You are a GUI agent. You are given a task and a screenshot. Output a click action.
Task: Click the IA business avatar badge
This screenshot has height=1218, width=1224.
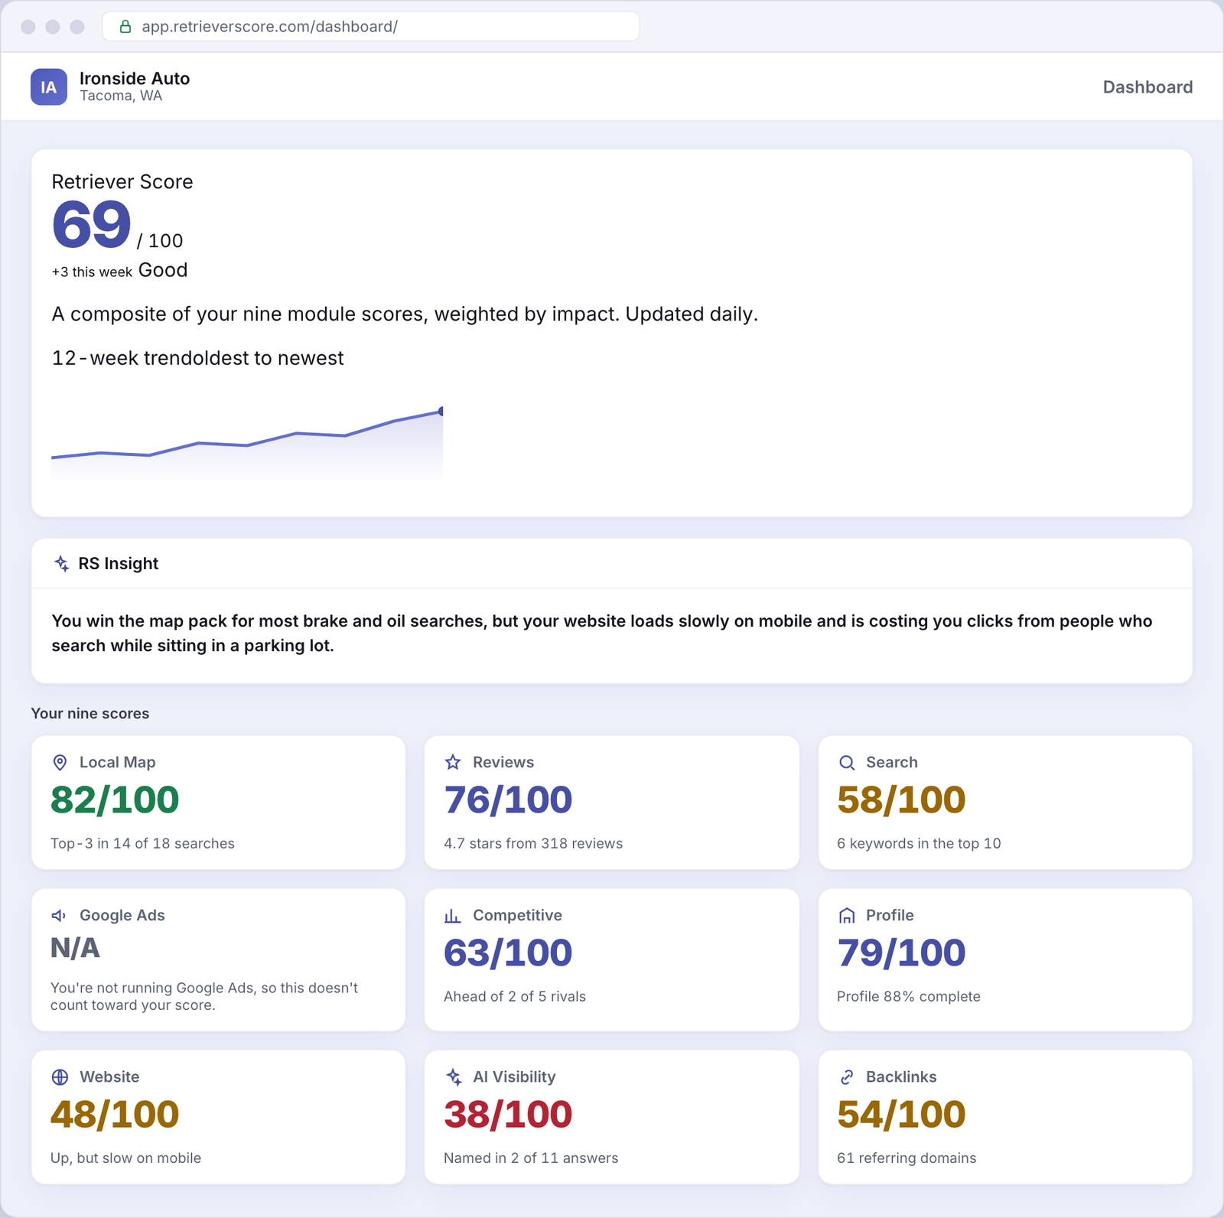[49, 86]
